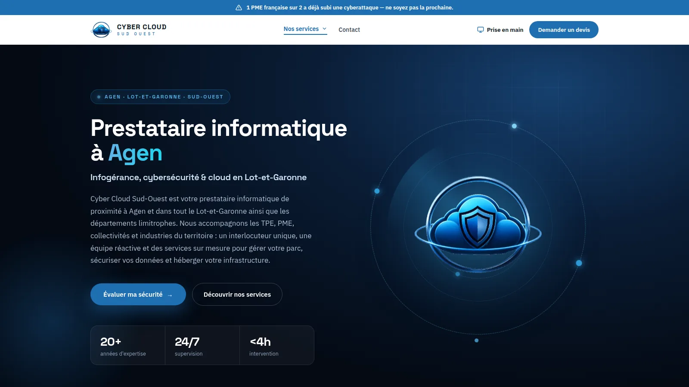
Task: Click the "24/7 supervision" stat
Action: point(202,345)
